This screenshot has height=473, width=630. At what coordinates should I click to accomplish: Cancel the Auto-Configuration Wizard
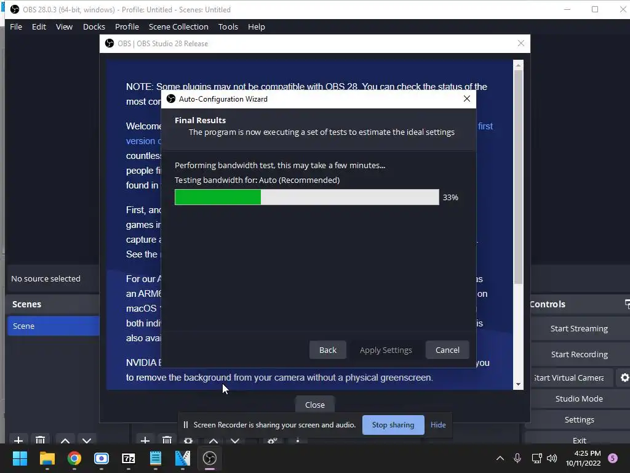pos(447,350)
